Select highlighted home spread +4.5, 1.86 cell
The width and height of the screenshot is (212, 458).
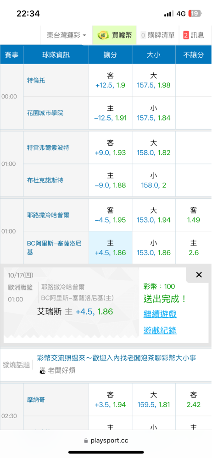[x=111, y=248]
